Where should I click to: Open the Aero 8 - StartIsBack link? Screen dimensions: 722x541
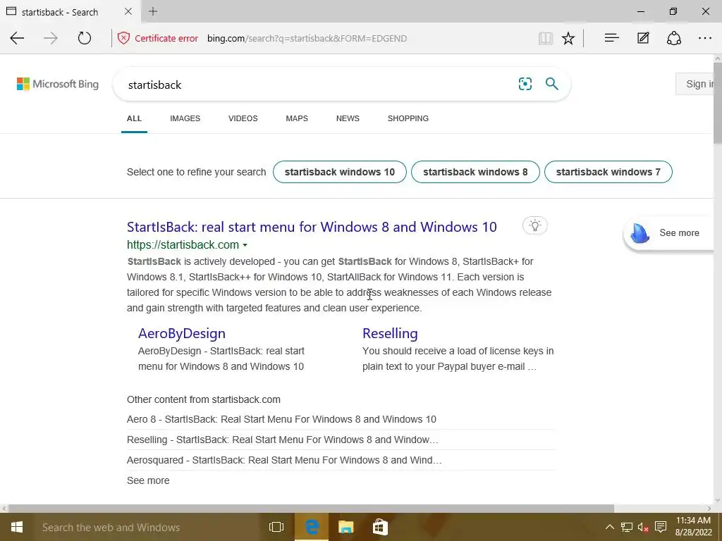point(281,419)
